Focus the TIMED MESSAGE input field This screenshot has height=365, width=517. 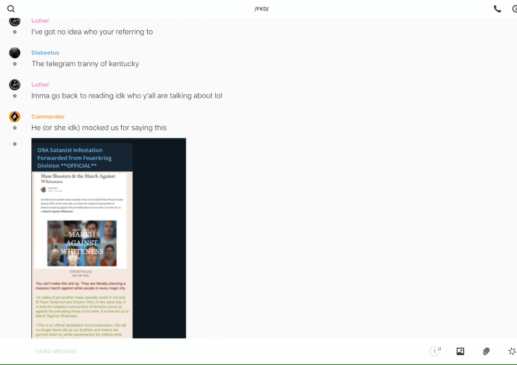click(x=209, y=351)
